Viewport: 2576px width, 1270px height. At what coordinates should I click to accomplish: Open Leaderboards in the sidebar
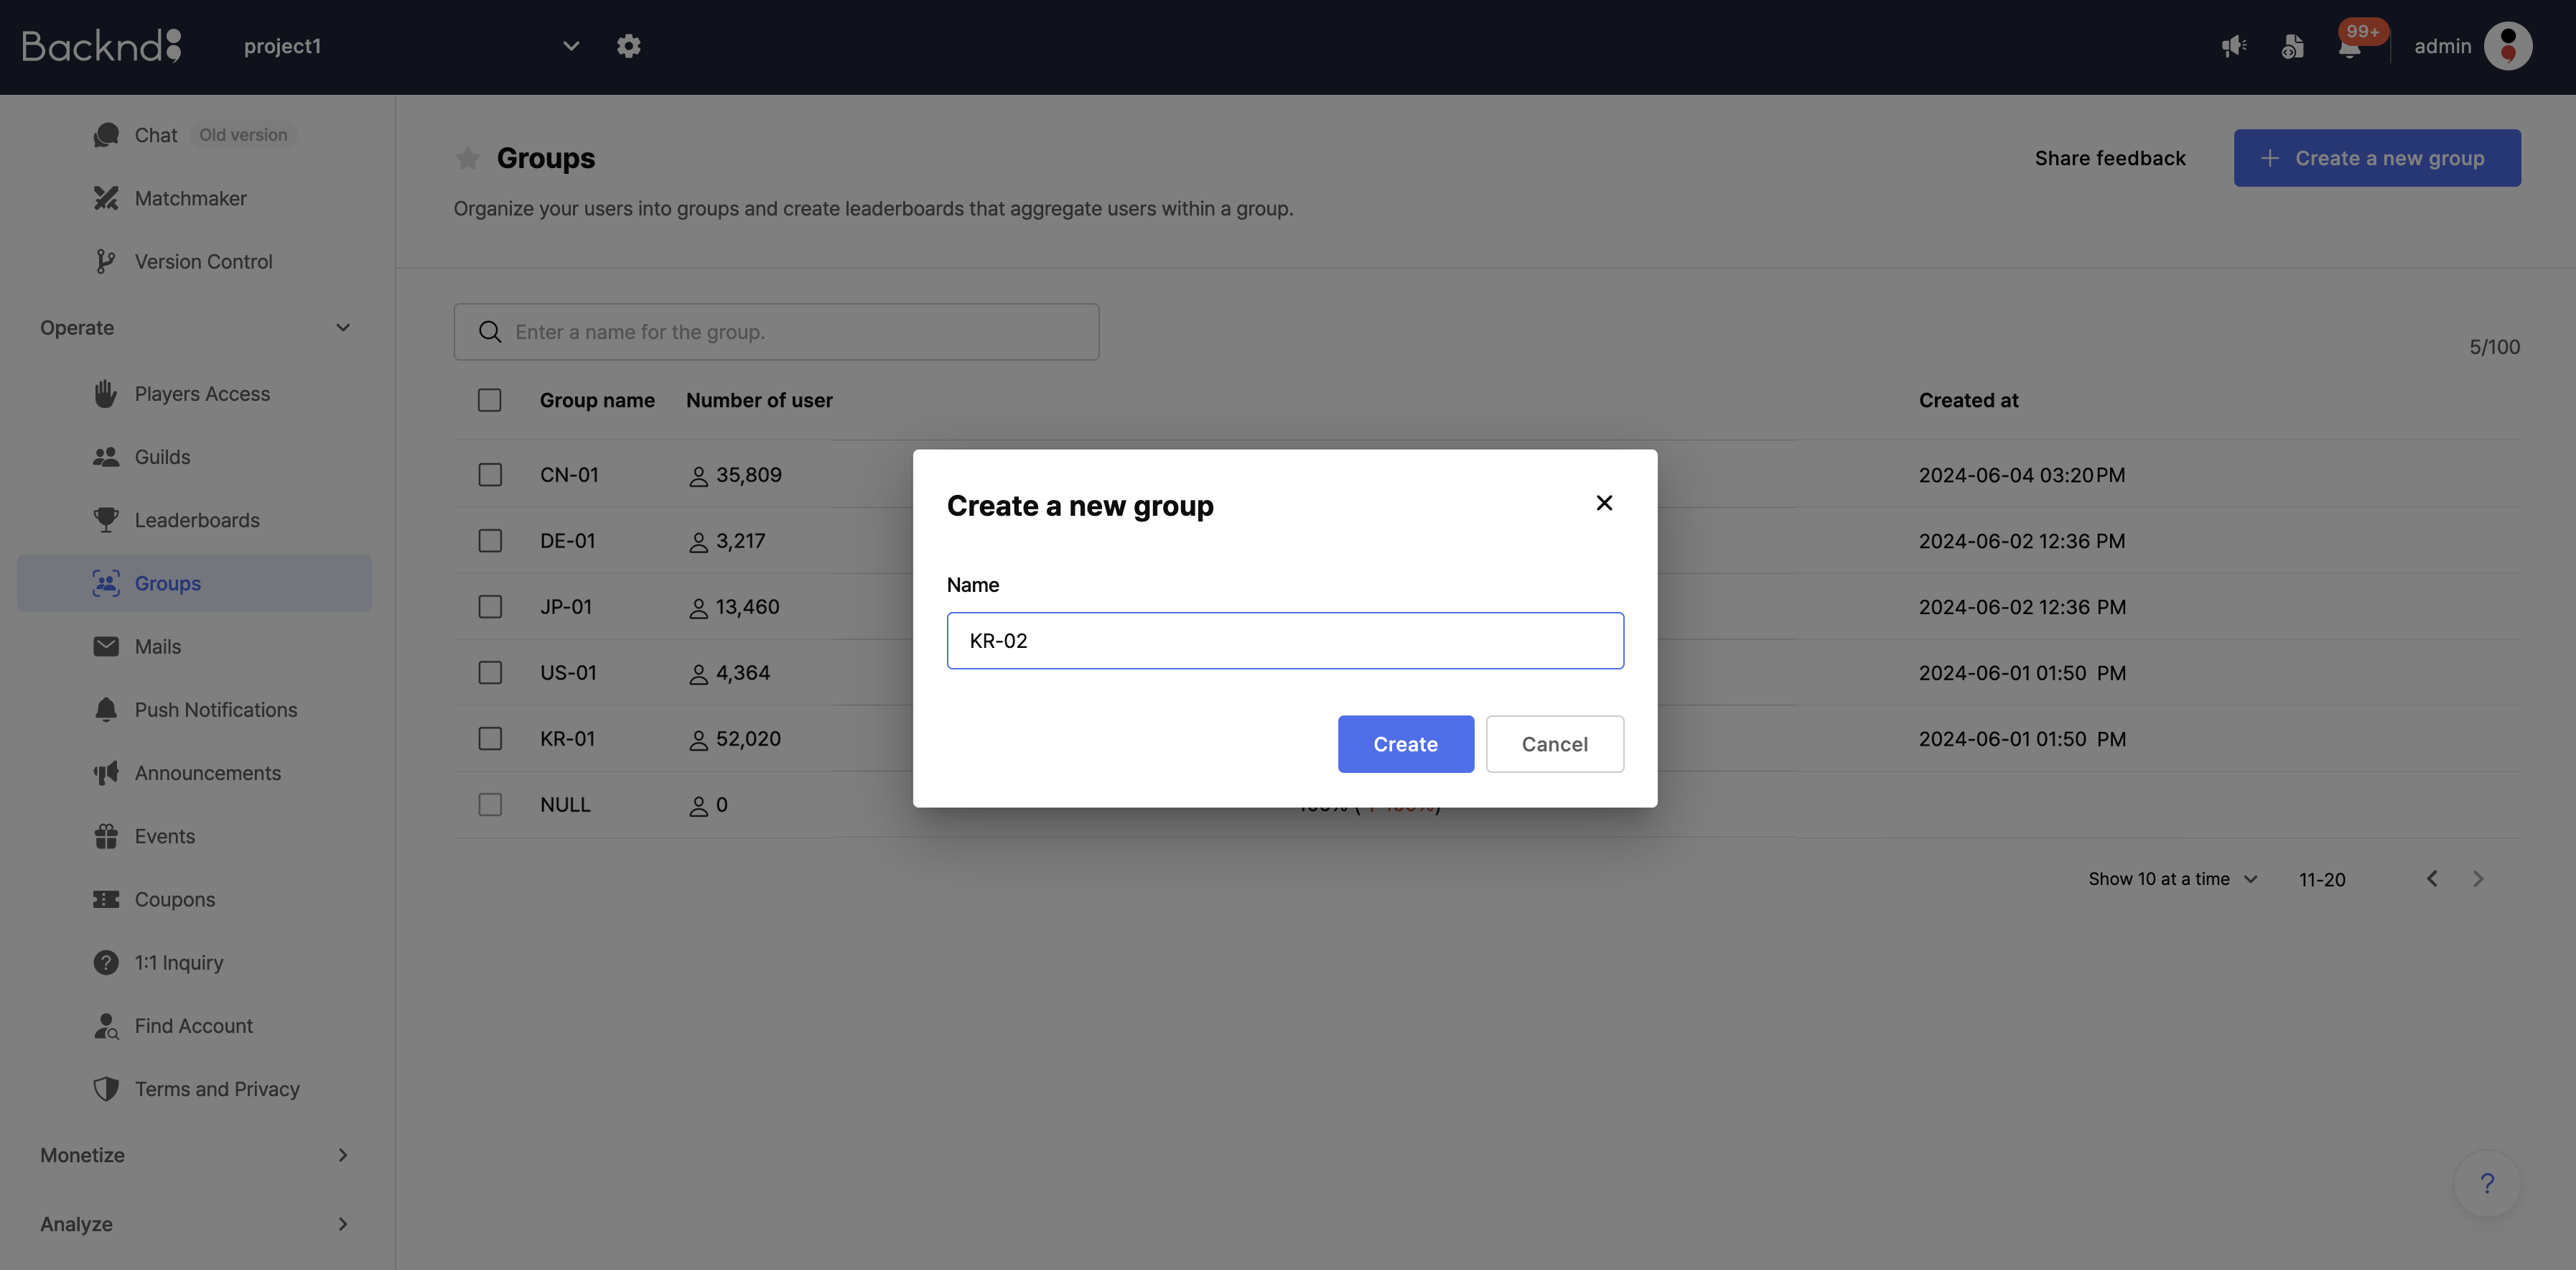click(x=196, y=520)
